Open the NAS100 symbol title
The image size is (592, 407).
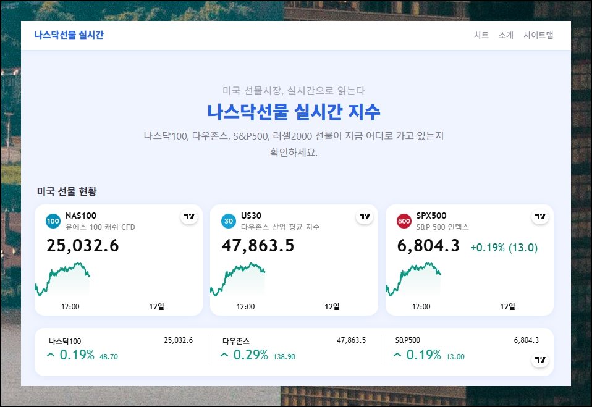click(81, 216)
